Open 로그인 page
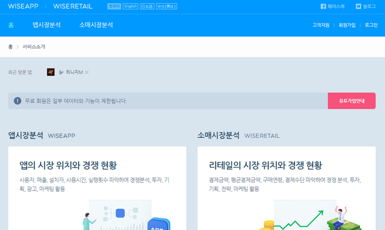 pos(371,25)
